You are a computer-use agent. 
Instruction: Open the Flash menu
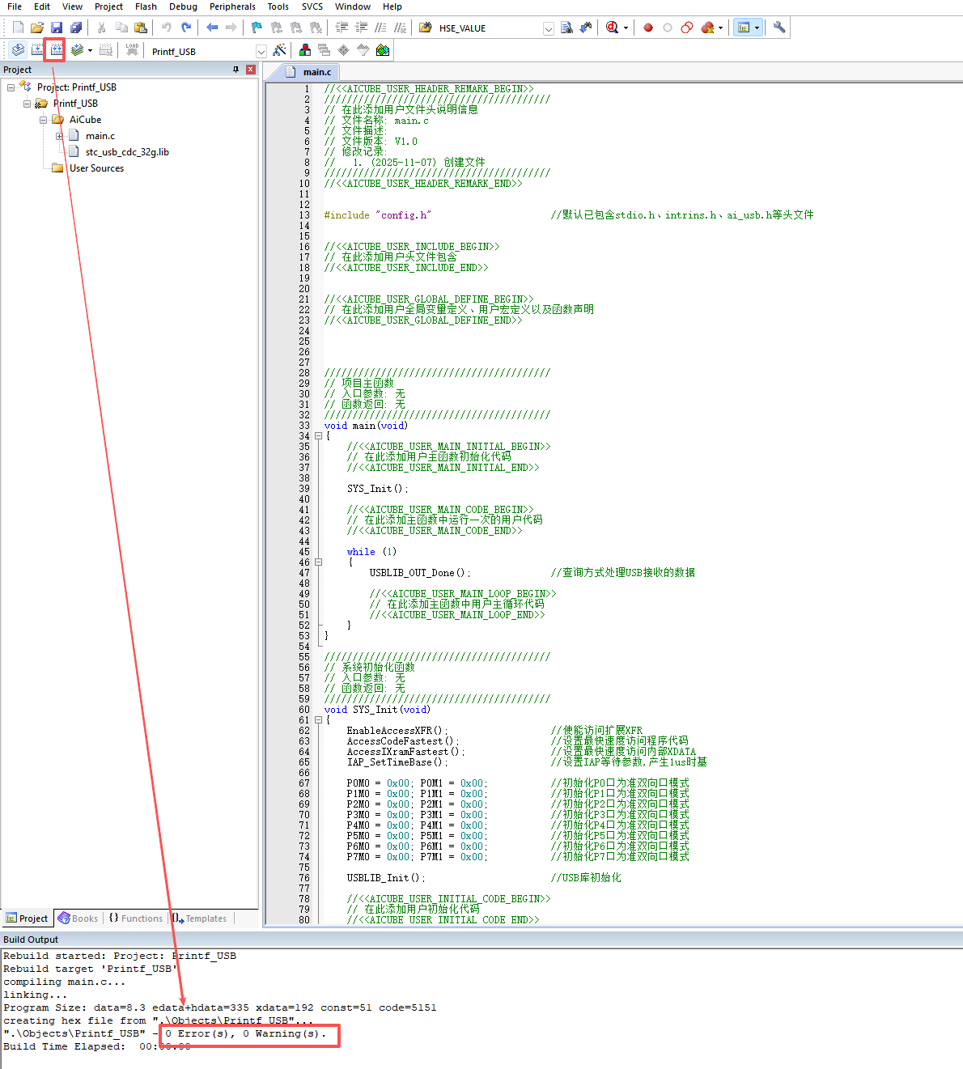(146, 6)
